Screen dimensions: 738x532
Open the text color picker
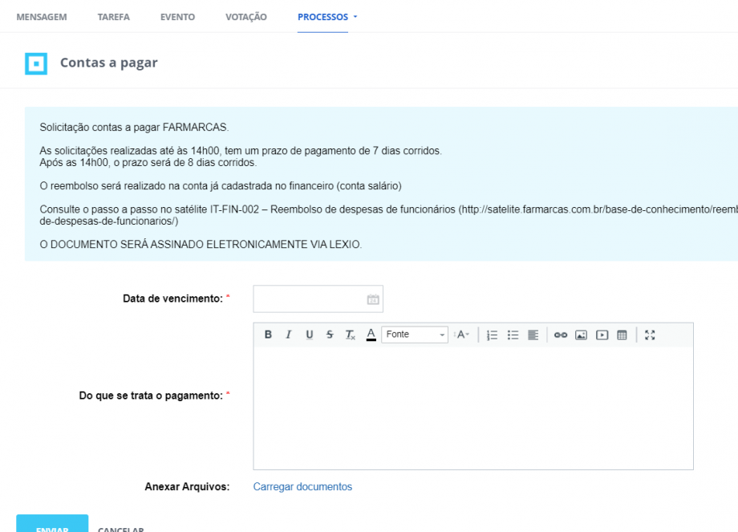pyautogui.click(x=371, y=335)
